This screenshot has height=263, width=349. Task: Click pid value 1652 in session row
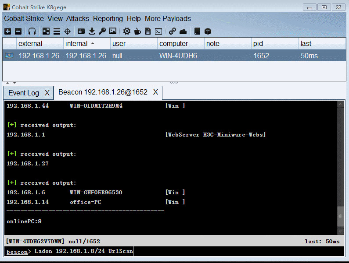(x=261, y=56)
